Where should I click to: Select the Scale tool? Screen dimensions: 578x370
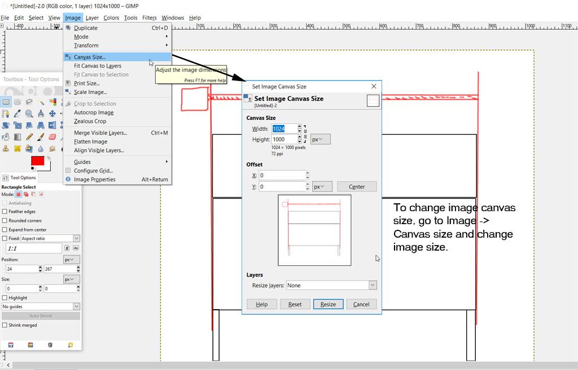[17, 126]
